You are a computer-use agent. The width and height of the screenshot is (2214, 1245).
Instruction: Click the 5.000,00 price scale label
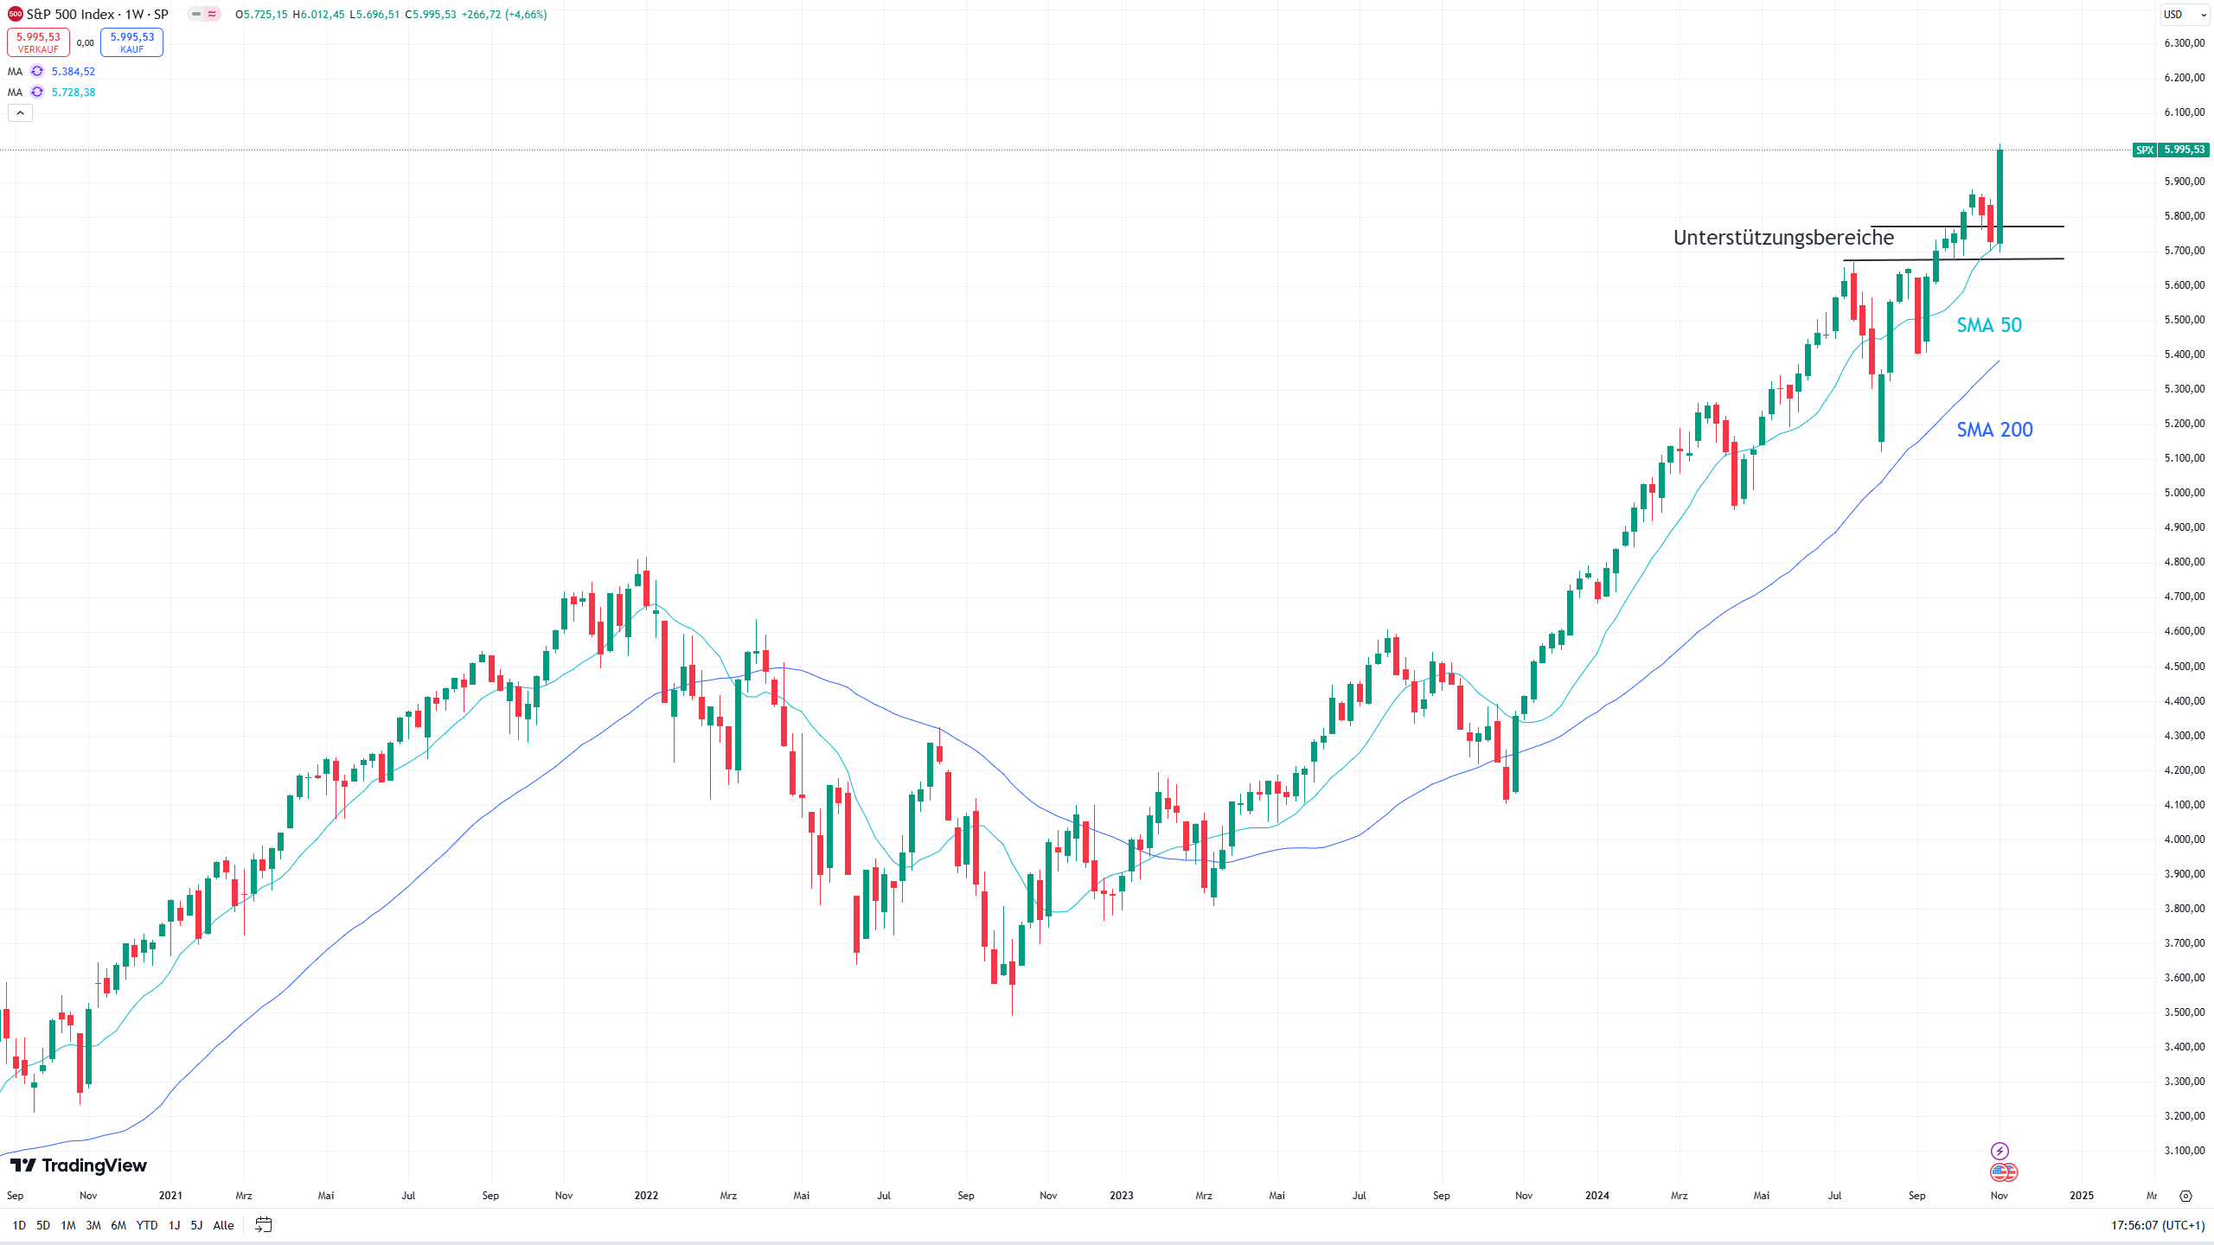2184,493
